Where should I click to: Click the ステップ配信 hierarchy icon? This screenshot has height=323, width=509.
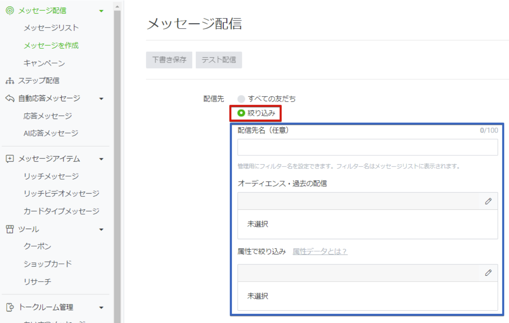point(10,81)
